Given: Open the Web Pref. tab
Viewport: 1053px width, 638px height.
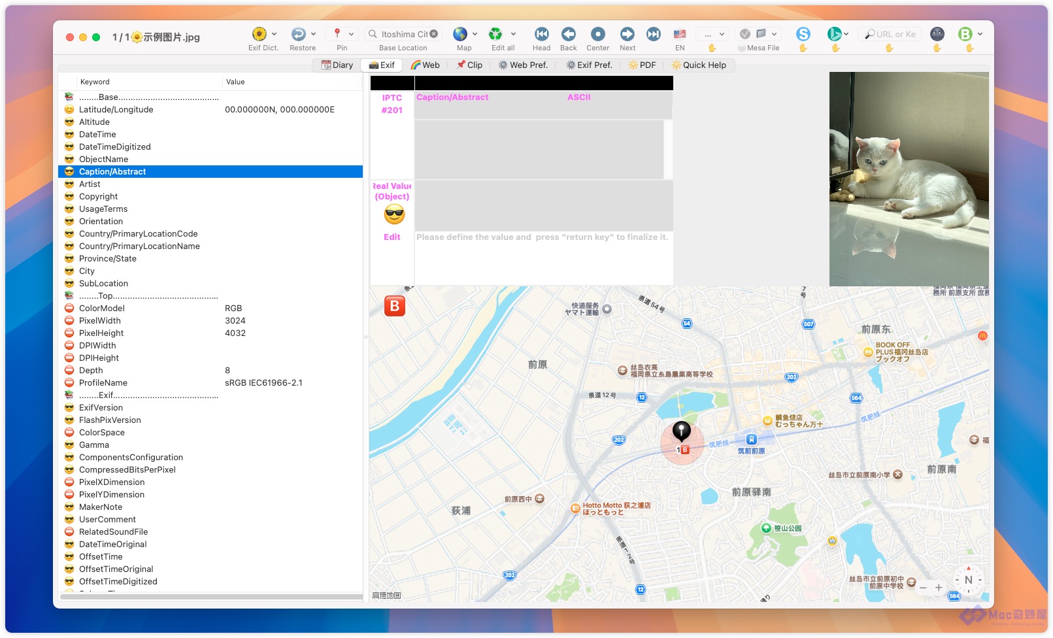Looking at the screenshot, I should pos(523,65).
